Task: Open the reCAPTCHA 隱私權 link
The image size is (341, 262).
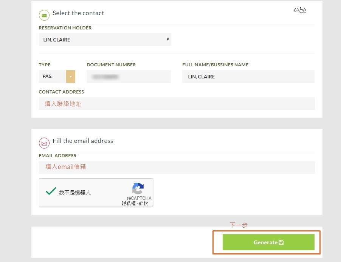Action: point(128,204)
